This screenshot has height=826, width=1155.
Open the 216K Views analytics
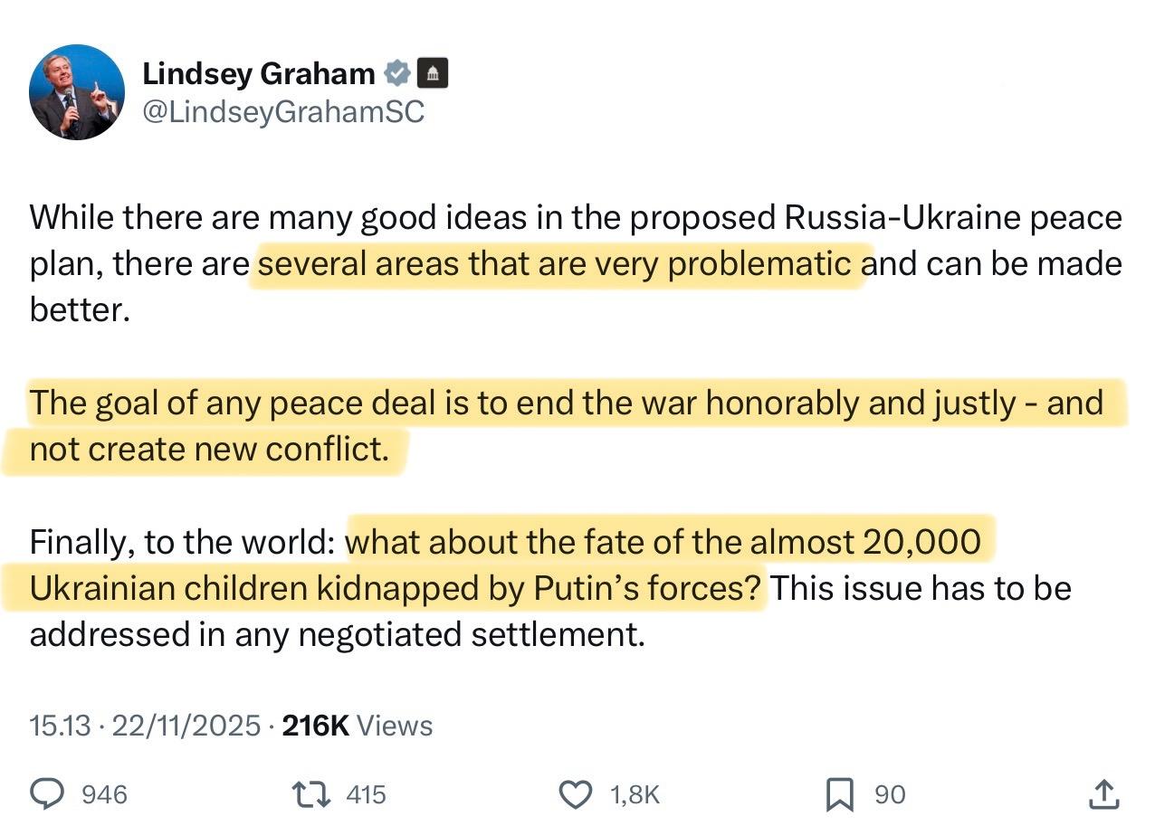pos(358,726)
